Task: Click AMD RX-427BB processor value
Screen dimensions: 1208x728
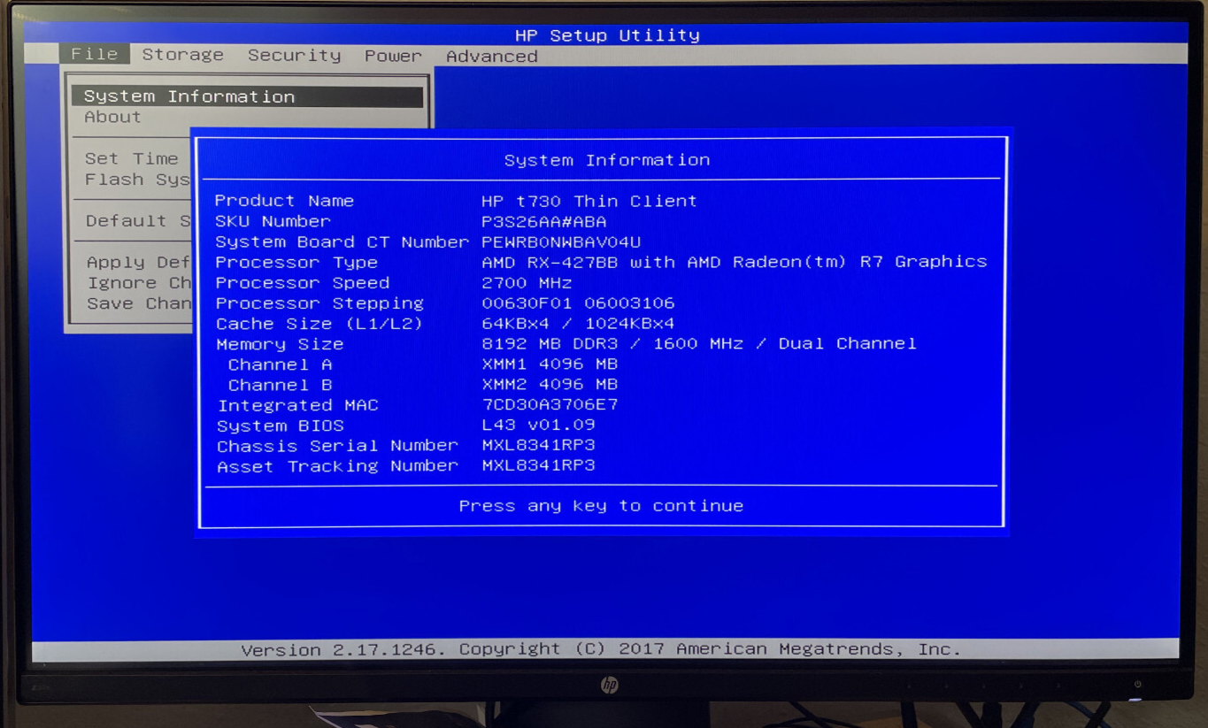Action: [735, 262]
